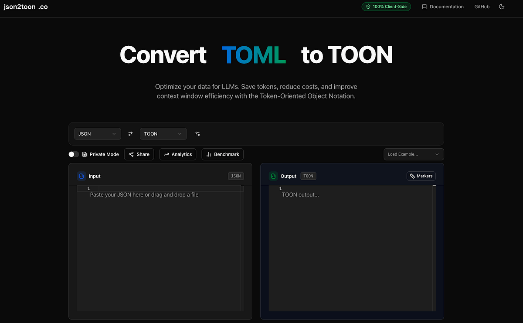Click the document icon next to Private Mode
Screen dimensions: 523x323
(x=84, y=154)
